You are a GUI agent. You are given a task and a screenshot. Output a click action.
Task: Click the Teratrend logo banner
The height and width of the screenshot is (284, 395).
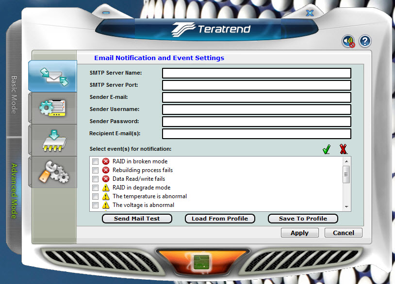tap(211, 29)
